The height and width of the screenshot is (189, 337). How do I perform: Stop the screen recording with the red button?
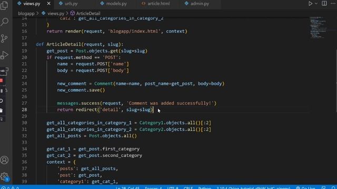2,80
